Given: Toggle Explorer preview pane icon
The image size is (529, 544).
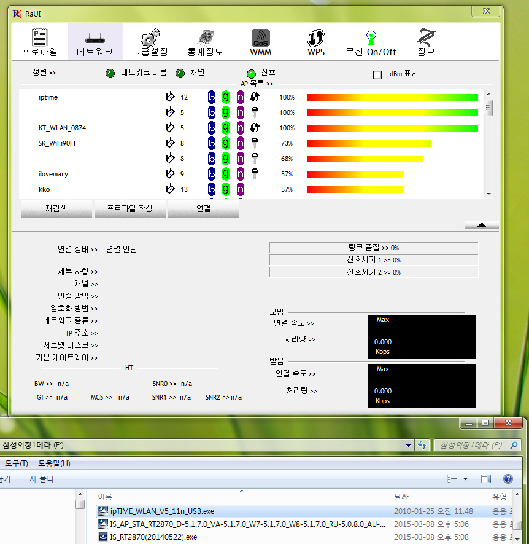Looking at the screenshot, I should coord(486,479).
